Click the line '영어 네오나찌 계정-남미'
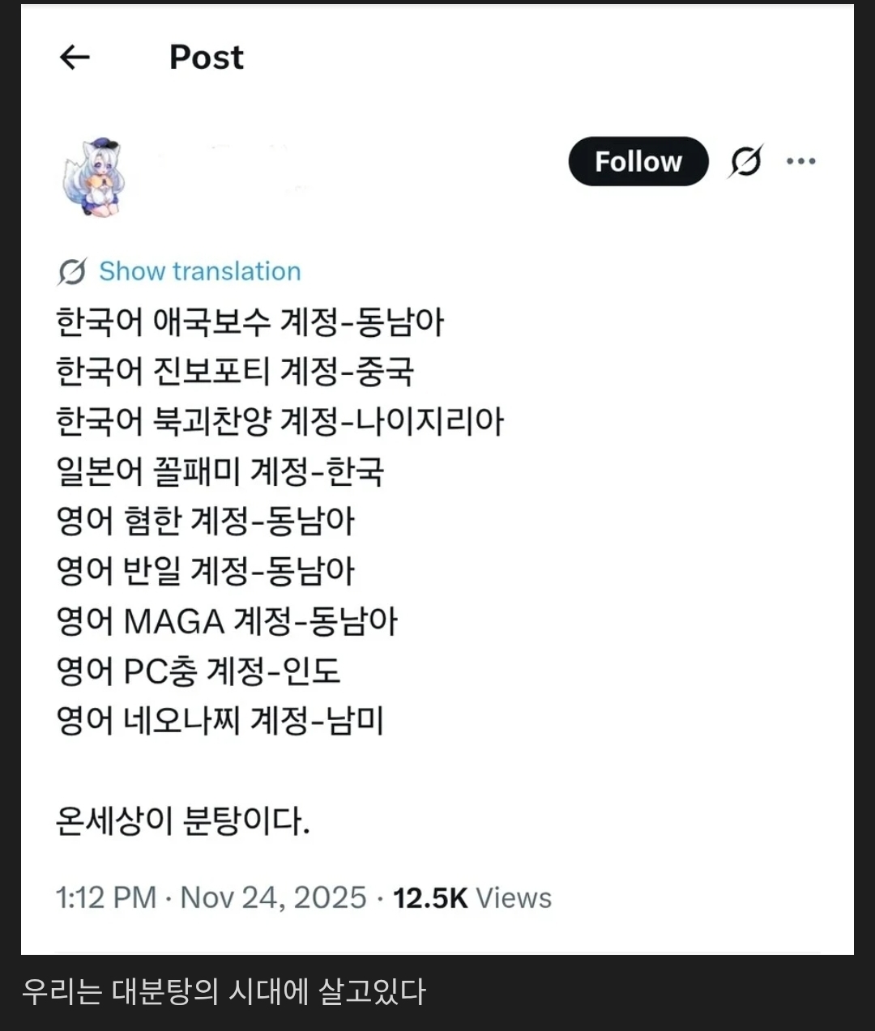 tap(220, 721)
